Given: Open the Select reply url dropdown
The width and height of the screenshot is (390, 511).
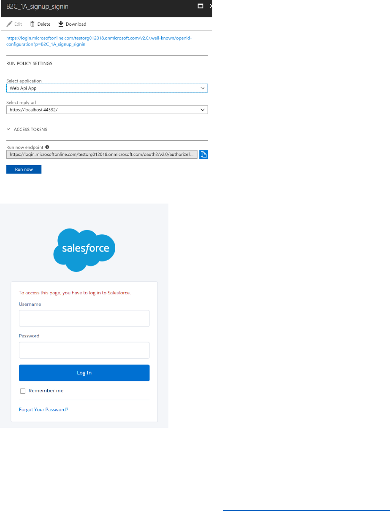Looking at the screenshot, I should 107,110.
